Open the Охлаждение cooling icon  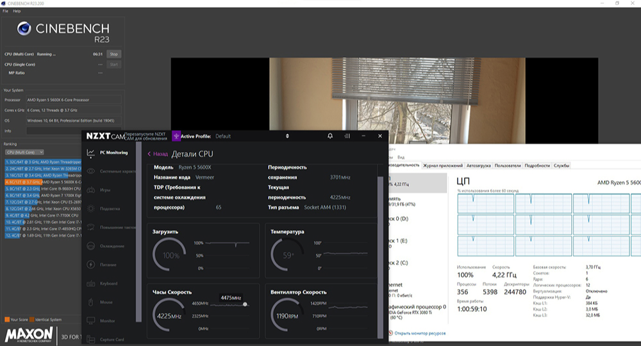click(x=91, y=246)
